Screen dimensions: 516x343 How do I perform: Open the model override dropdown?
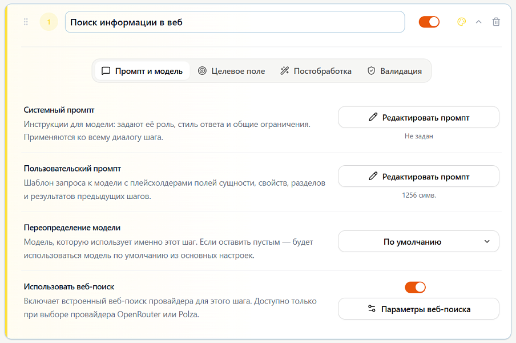point(418,241)
